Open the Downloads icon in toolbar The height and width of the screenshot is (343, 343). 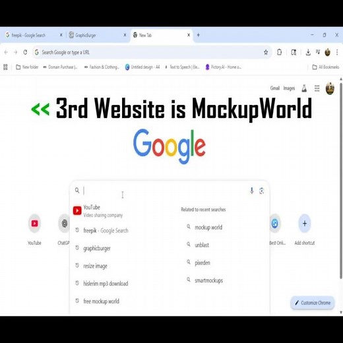[x=308, y=52]
